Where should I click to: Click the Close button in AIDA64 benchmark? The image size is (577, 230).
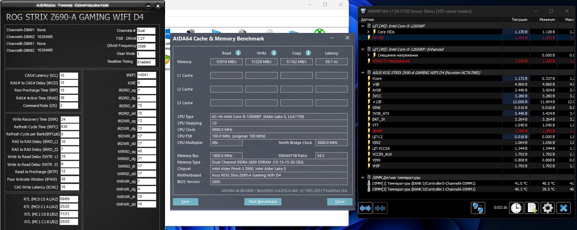pos(340,202)
